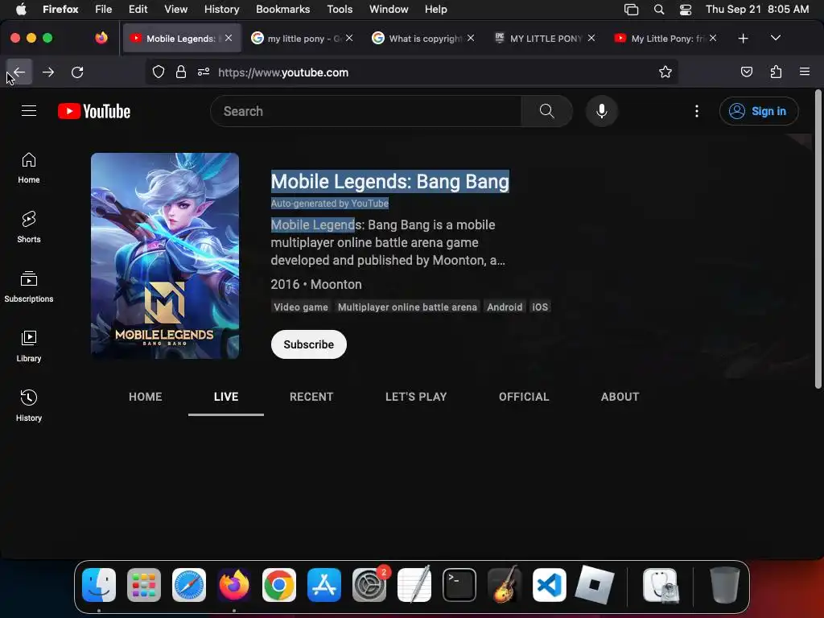Image resolution: width=824 pixels, height=618 pixels.
Task: Open Shorts in the YouTube sidebar
Action: tap(29, 227)
